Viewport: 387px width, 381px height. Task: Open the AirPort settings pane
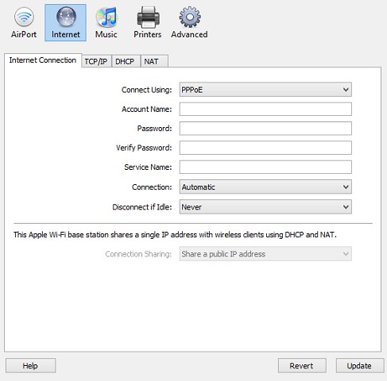point(24,23)
